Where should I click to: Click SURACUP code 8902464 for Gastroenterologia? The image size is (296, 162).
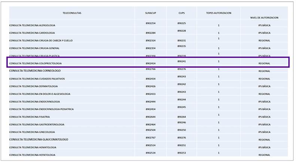[x=150, y=124]
